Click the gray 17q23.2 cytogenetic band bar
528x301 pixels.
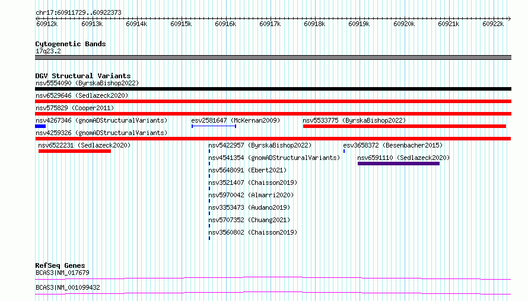[x=273, y=57]
